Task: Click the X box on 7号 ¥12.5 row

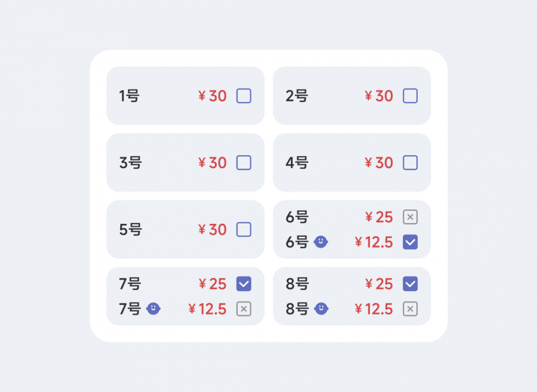Action: pos(244,309)
